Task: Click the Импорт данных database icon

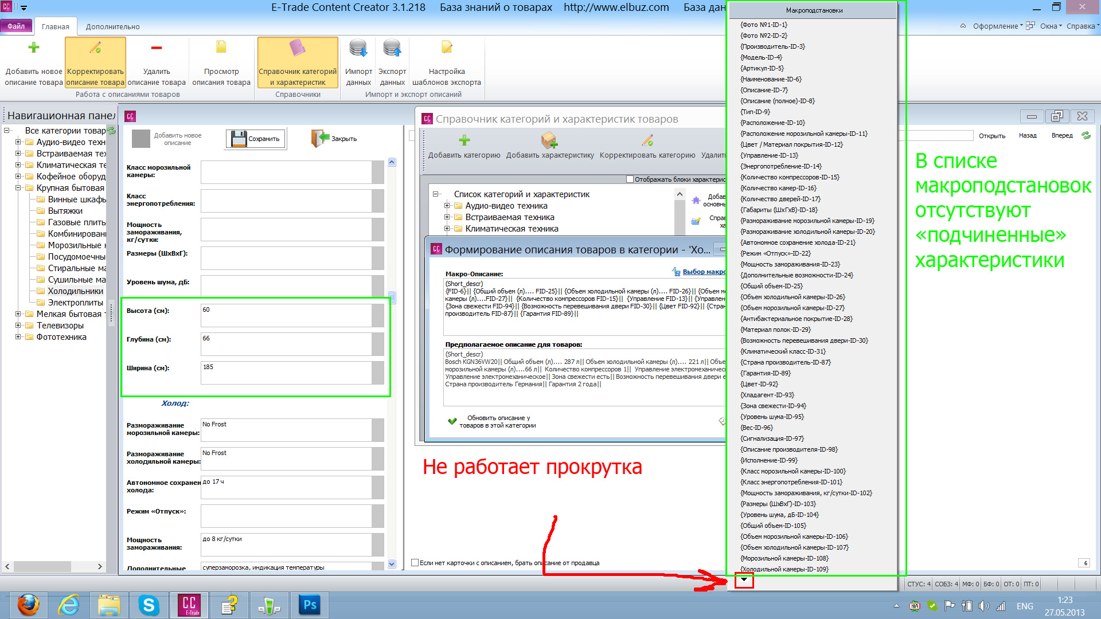Action: (358, 48)
